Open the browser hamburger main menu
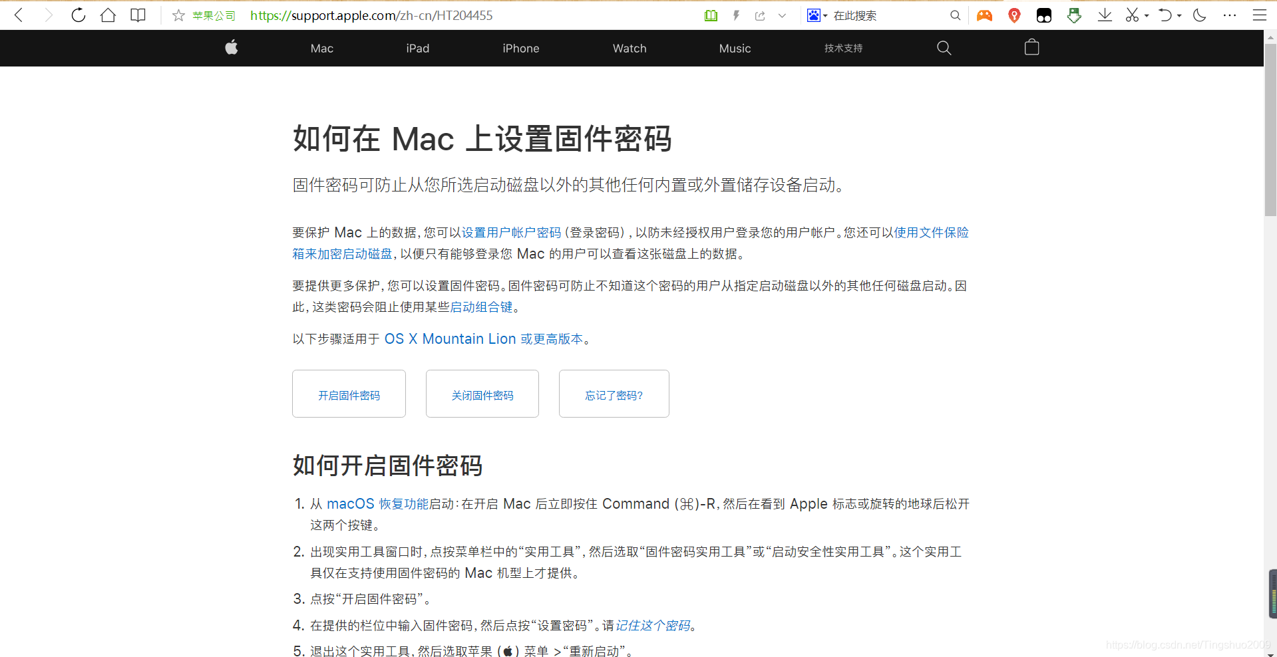1277x657 pixels. (1260, 15)
